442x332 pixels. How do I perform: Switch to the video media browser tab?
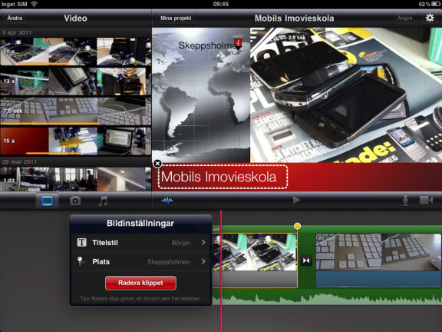point(47,201)
